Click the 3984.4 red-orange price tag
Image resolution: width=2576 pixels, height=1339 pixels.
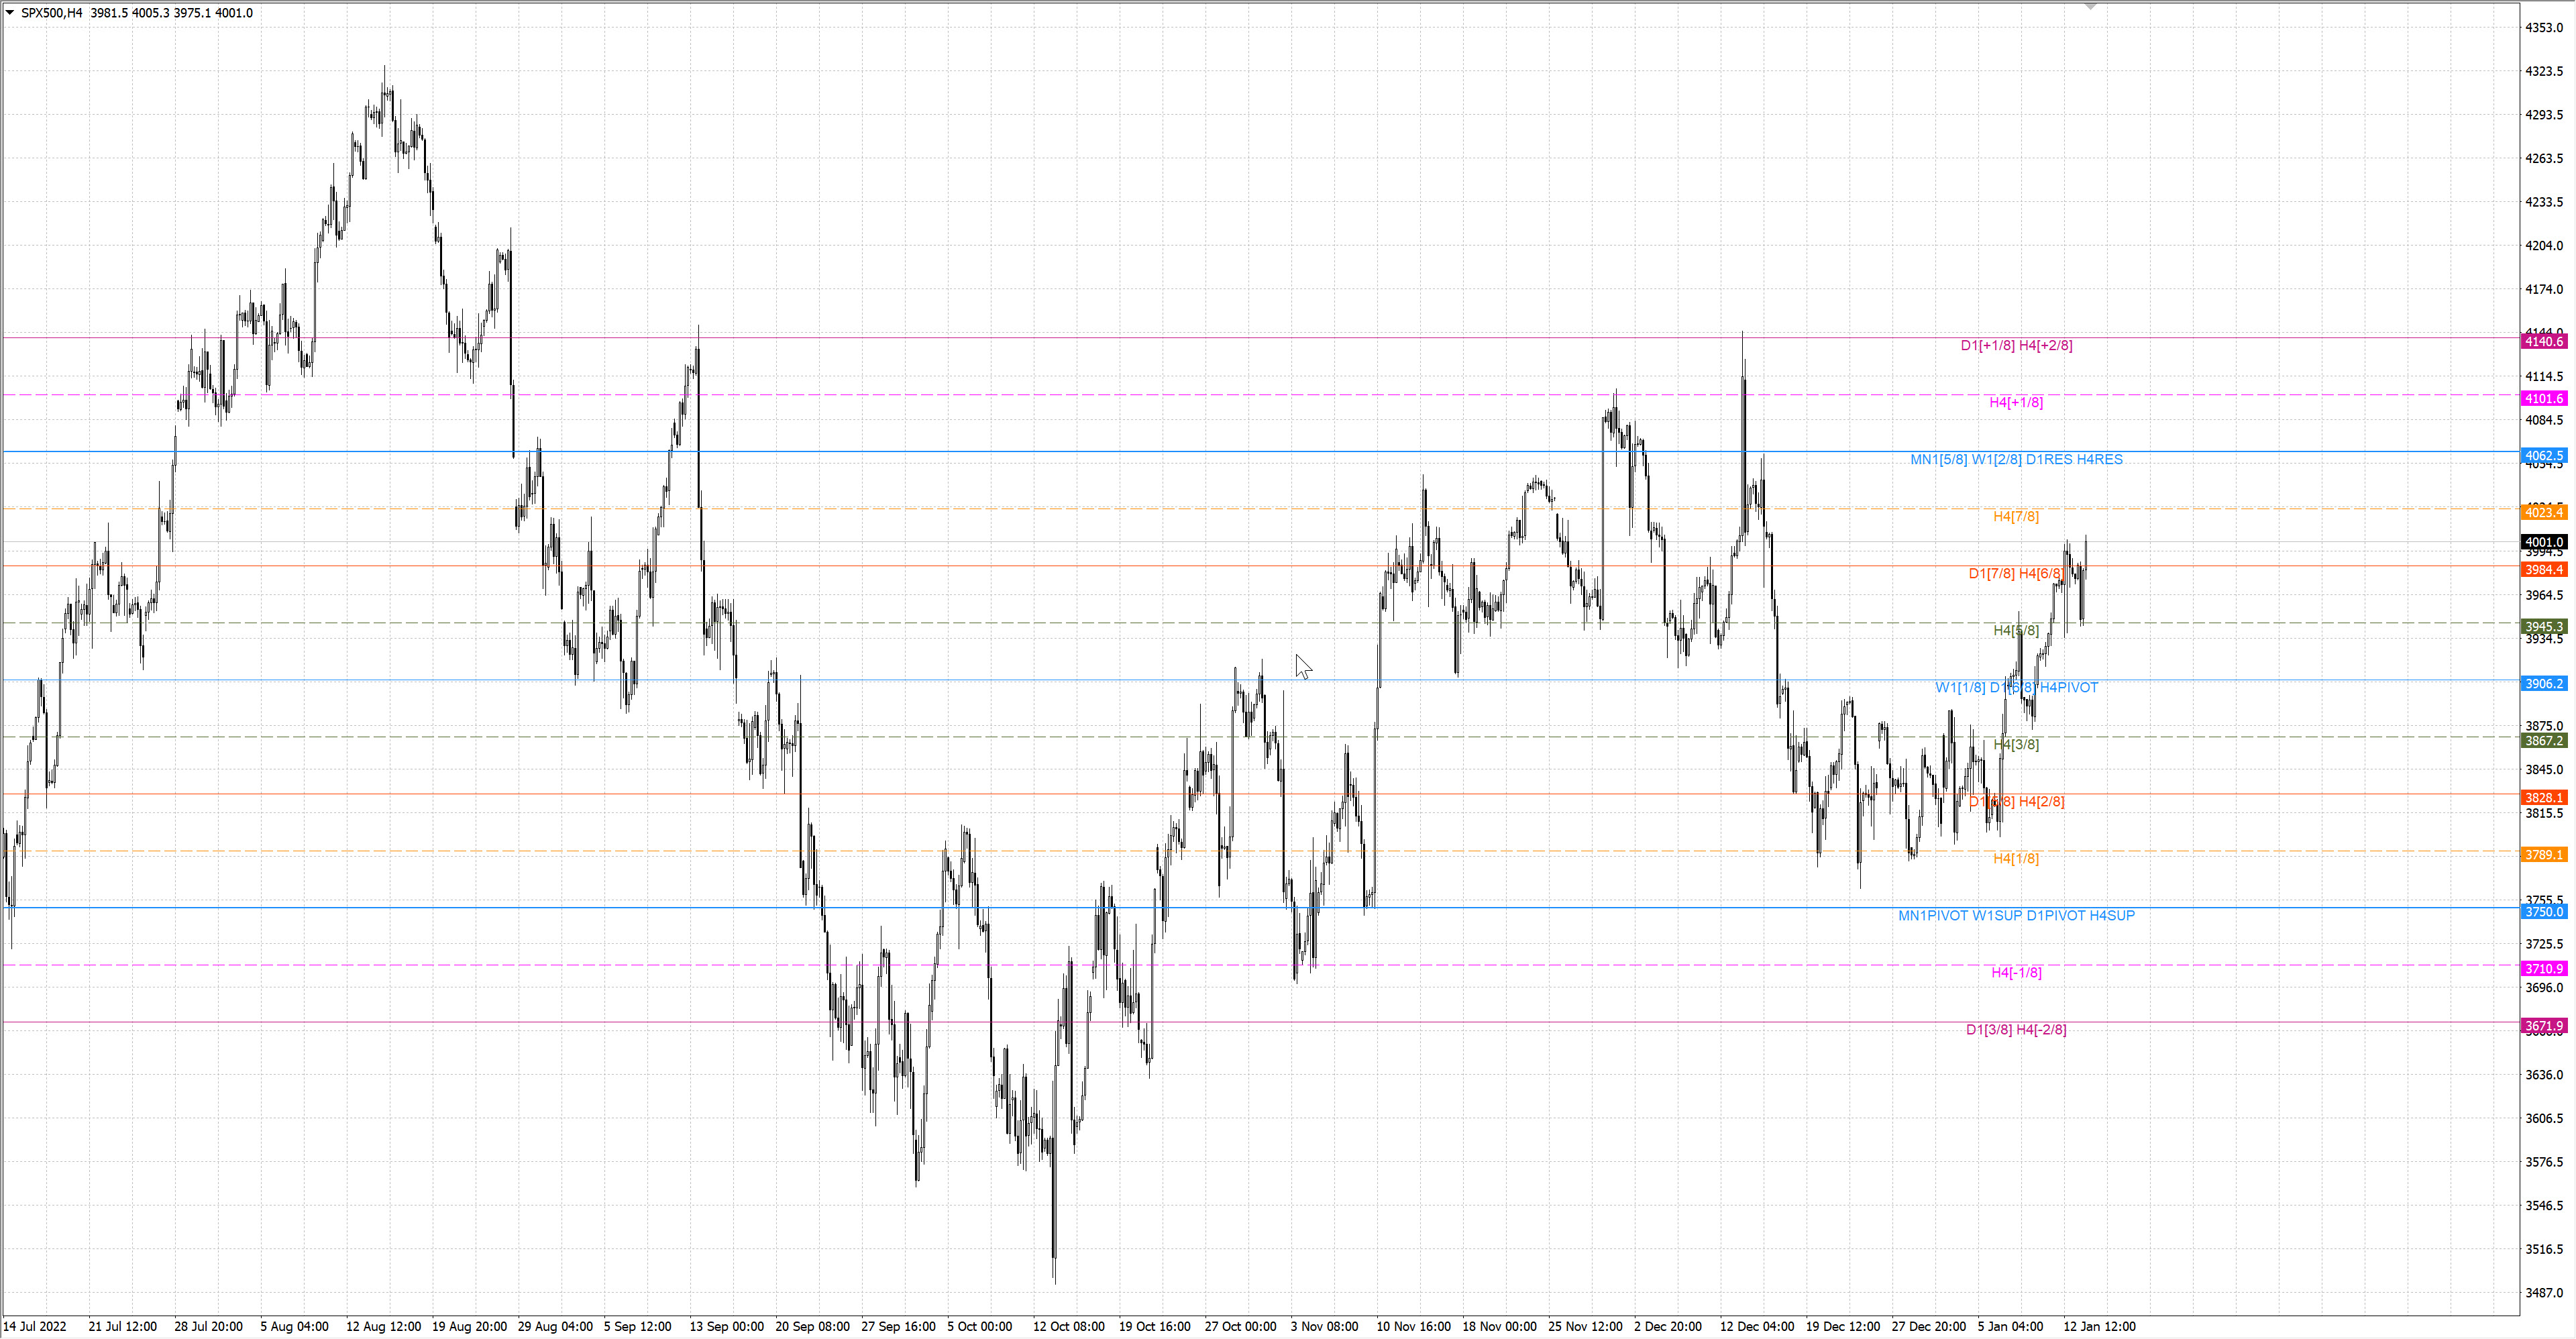coord(2544,570)
